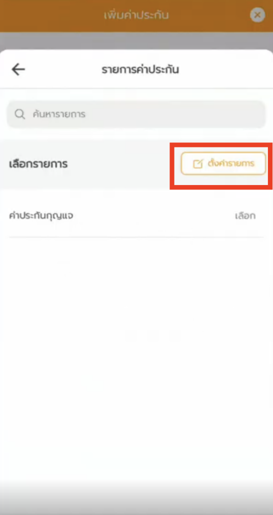Tap empty row space between ค่าประกันกุญแจ and เลือก
The height and width of the screenshot is (515, 273).
pyautogui.click(x=154, y=216)
